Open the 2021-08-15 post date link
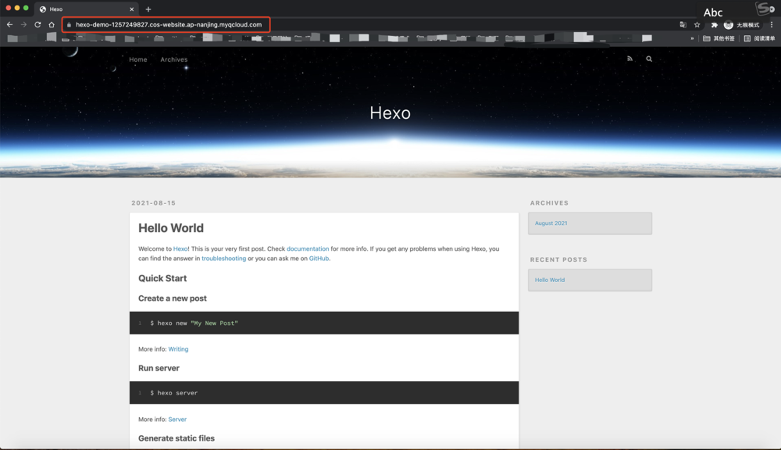This screenshot has width=781, height=450. (x=153, y=203)
